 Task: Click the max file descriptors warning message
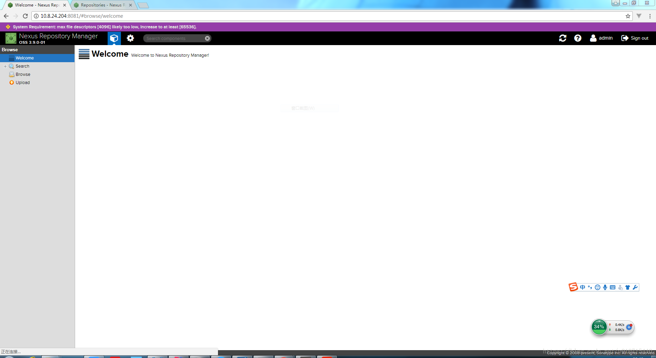tap(105, 27)
